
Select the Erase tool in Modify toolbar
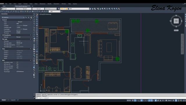click(37, 15)
